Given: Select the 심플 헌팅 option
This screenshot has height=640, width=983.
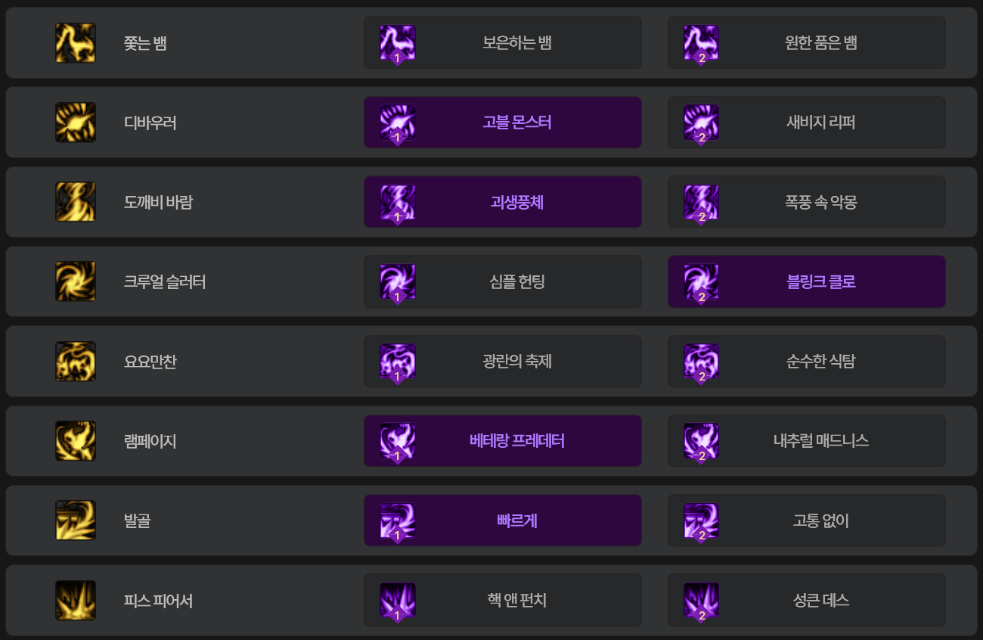Looking at the screenshot, I should (x=503, y=281).
